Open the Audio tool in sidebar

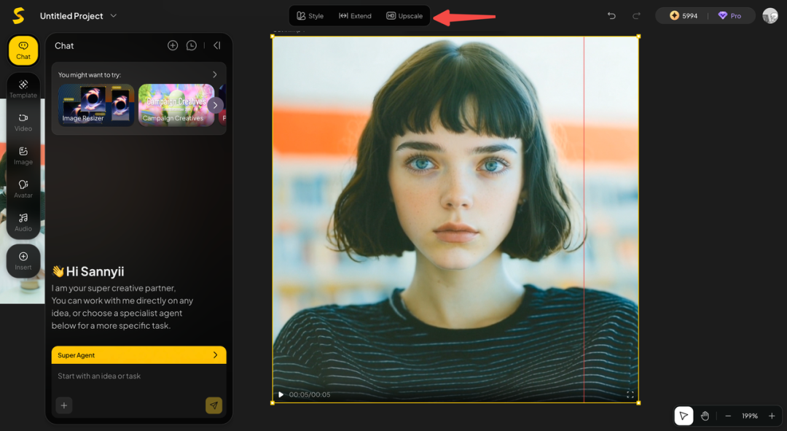pyautogui.click(x=23, y=222)
